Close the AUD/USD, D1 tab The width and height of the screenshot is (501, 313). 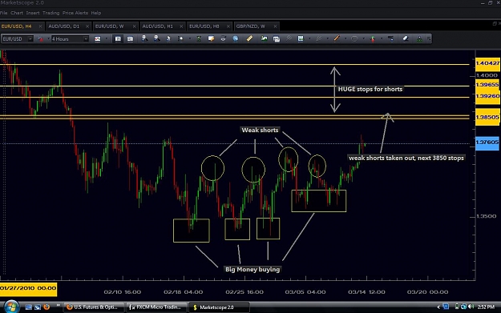point(87,26)
